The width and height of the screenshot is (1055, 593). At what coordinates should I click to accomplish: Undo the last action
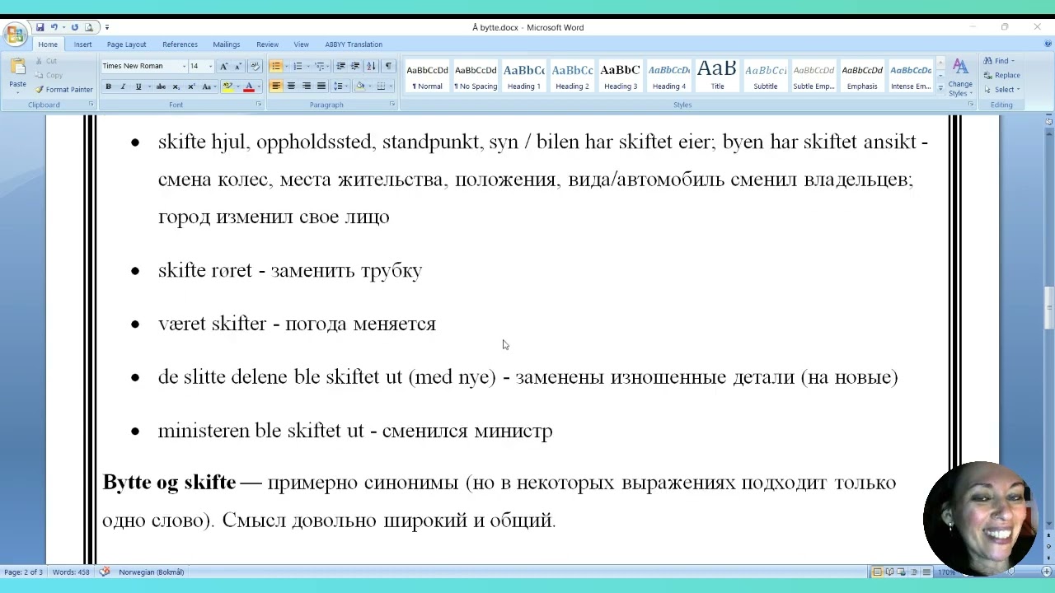point(54,27)
